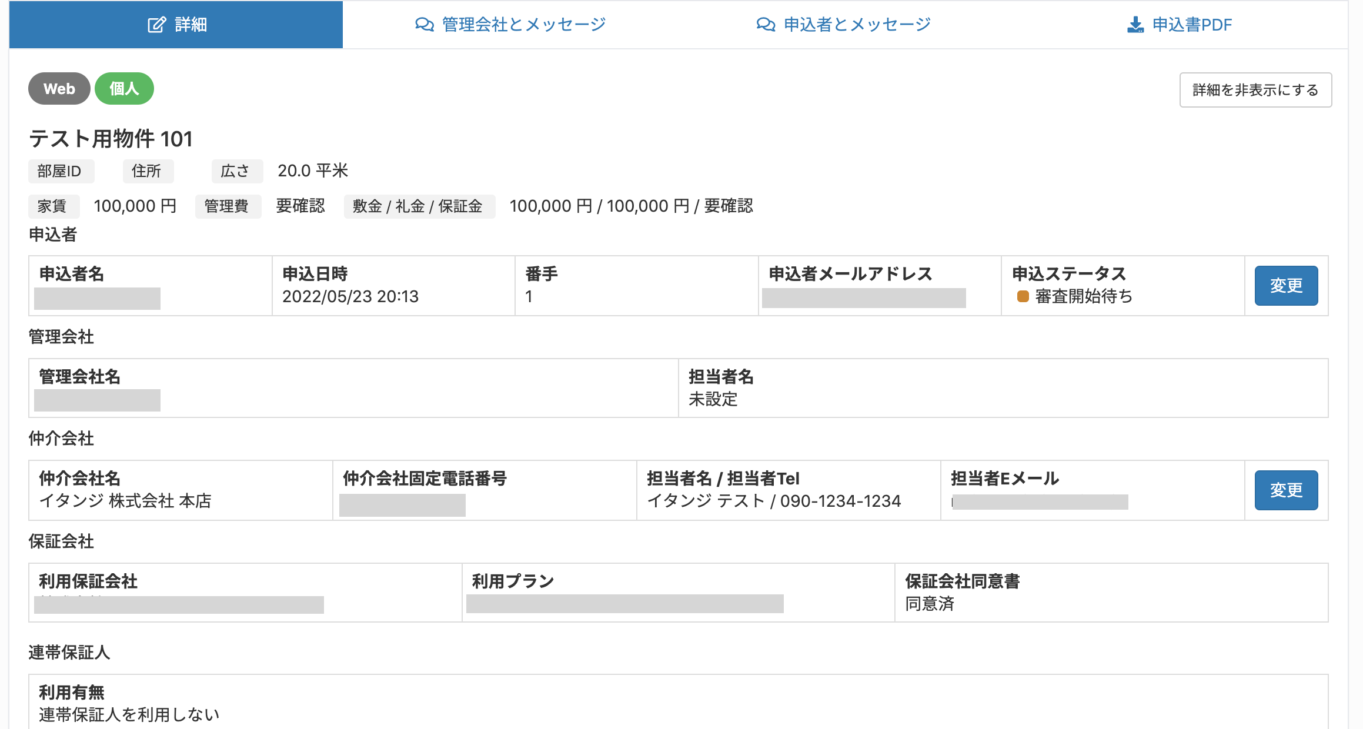
Task: Click 要確認 value next to 管理費
Action: tap(300, 206)
